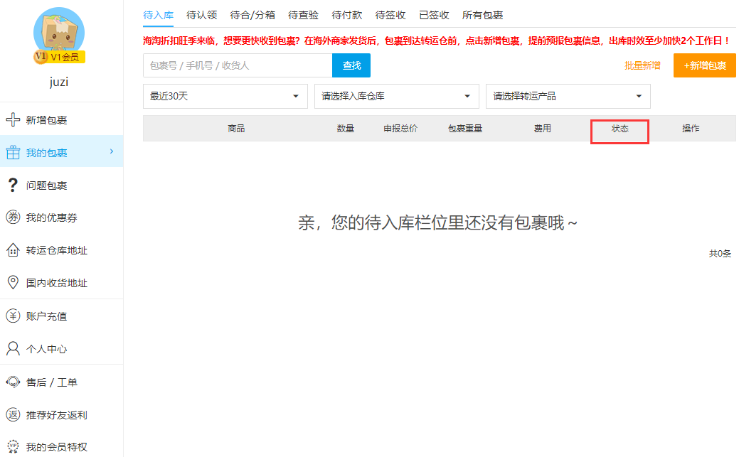
Task: Click the username juzi
Action: click(x=59, y=82)
